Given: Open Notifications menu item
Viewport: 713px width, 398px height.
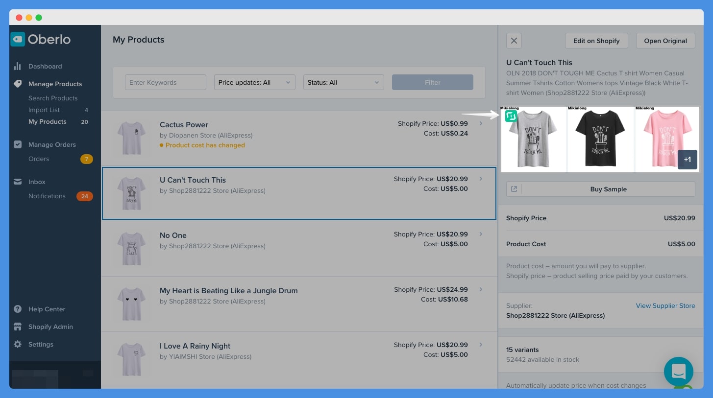Looking at the screenshot, I should 47,196.
